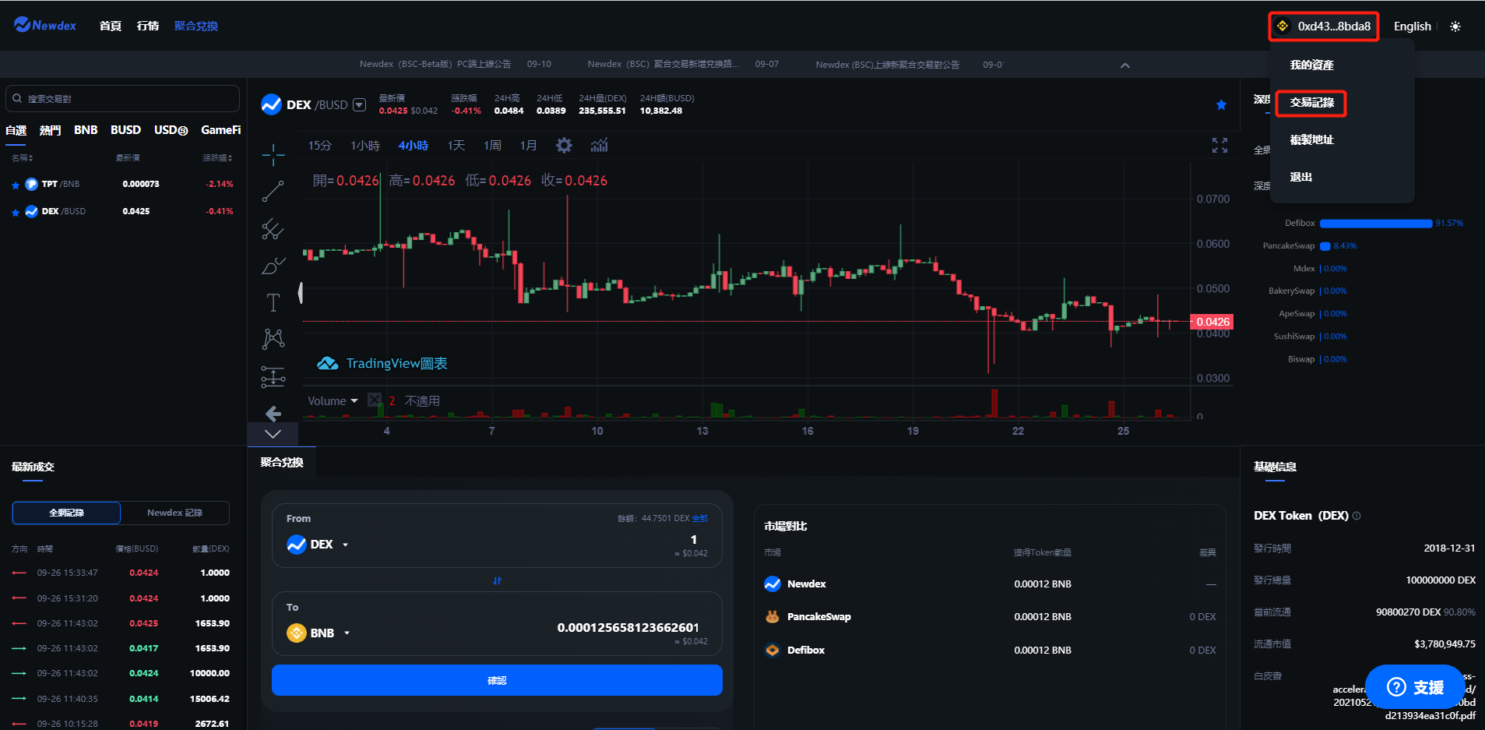Unfavorite TPT/BNB using its star icon
Image resolution: width=1485 pixels, height=730 pixels.
[16, 185]
